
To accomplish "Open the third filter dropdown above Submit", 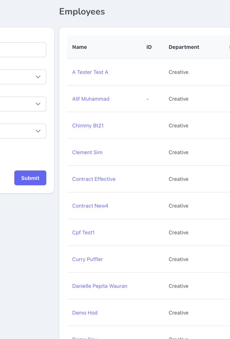I will point(23,131).
